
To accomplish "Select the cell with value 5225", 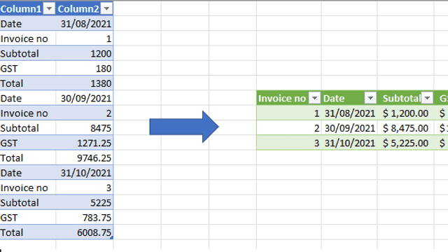I will pyautogui.click(x=85, y=202).
